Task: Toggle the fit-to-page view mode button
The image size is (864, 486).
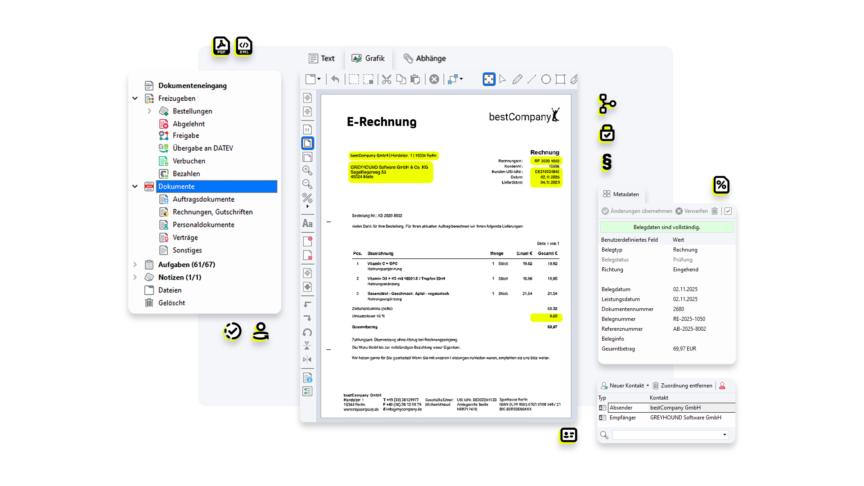Action: [489, 80]
